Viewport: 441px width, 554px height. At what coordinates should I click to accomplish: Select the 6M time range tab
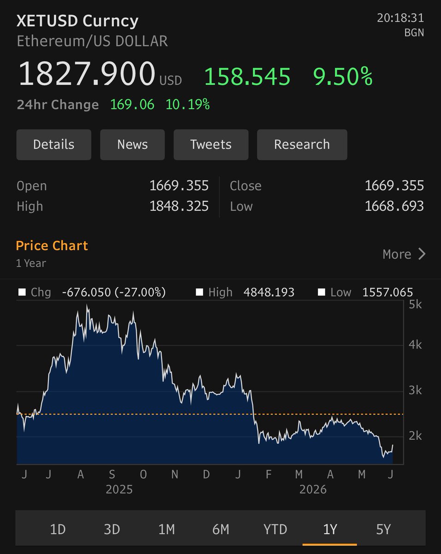point(220,529)
